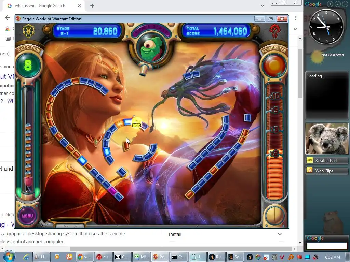The height and width of the screenshot is (262, 350).
Task: Switch to the Chrome taskbar button
Action: (84, 257)
